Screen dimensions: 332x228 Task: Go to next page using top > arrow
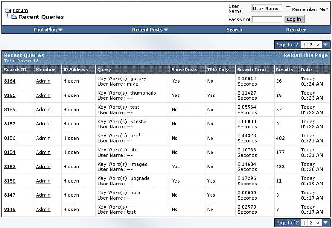[x=318, y=45]
